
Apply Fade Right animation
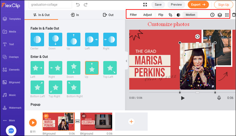(110, 40)
